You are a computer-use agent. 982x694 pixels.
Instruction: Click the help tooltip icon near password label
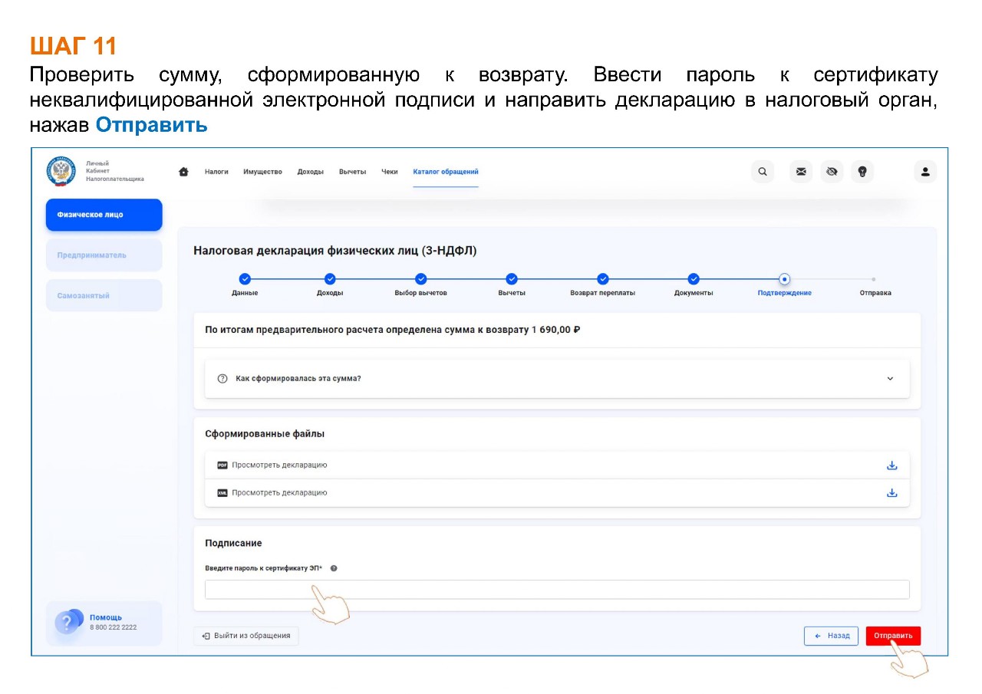coord(334,568)
